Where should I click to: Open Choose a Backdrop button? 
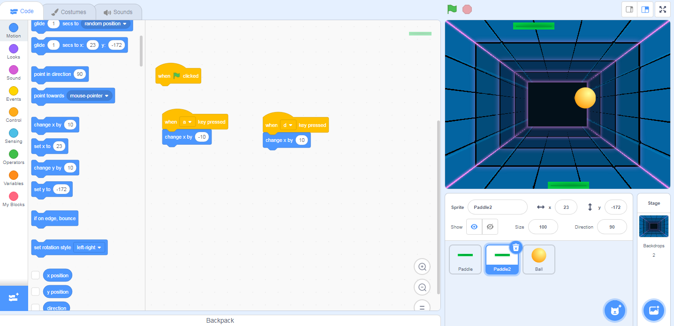[x=654, y=310]
